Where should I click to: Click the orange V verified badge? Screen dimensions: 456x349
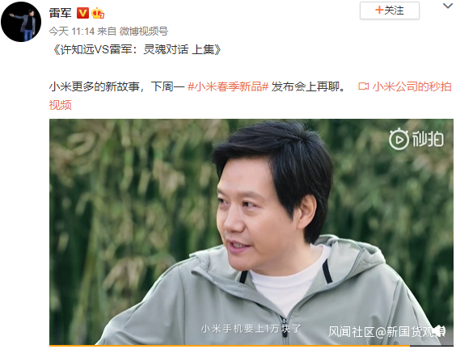[82, 13]
